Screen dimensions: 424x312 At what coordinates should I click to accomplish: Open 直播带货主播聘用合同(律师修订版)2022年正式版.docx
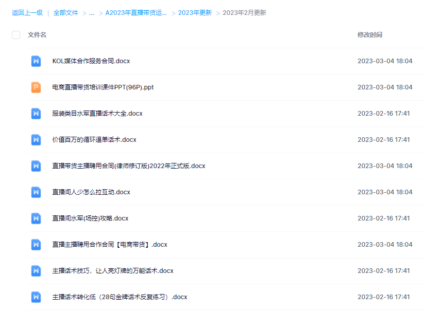129,166
